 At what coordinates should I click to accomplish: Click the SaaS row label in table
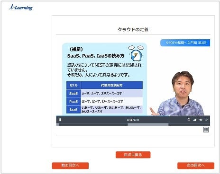click(x=73, y=93)
